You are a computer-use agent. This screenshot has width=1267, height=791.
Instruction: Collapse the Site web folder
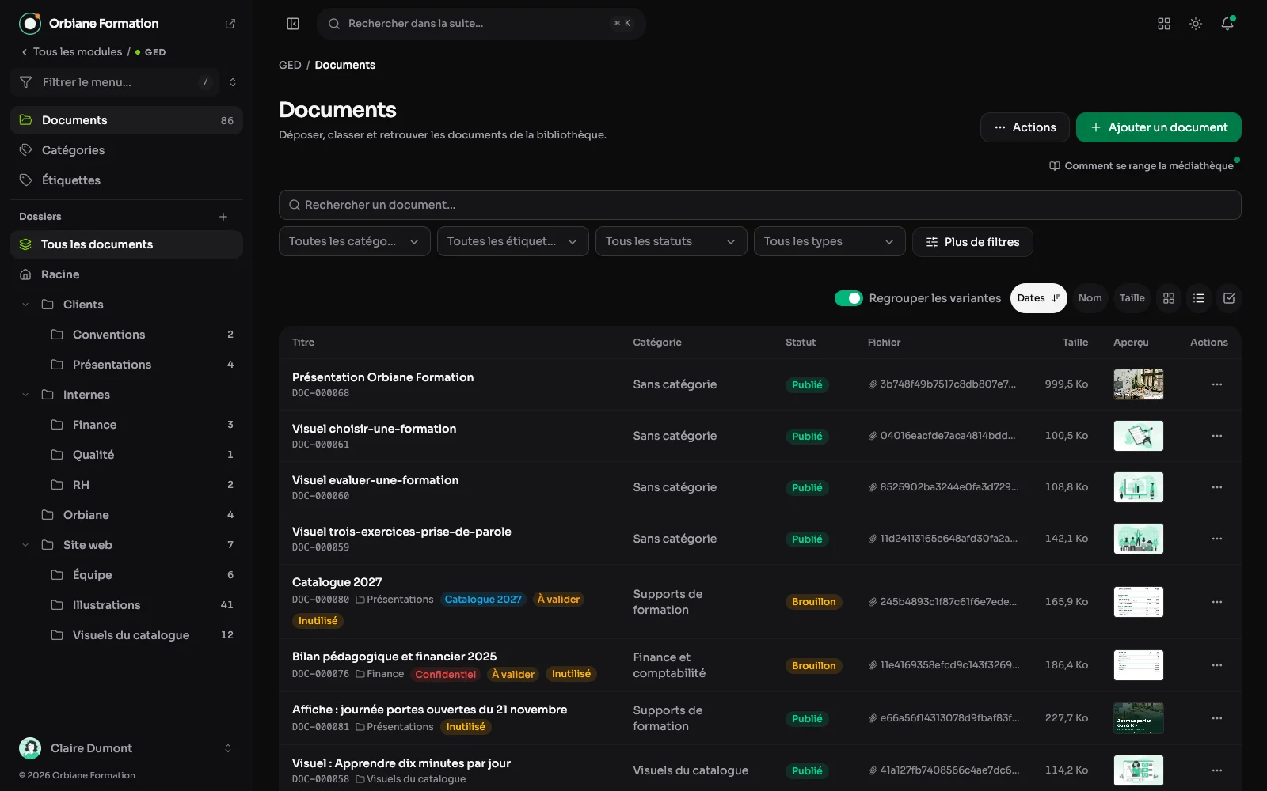pyautogui.click(x=25, y=545)
